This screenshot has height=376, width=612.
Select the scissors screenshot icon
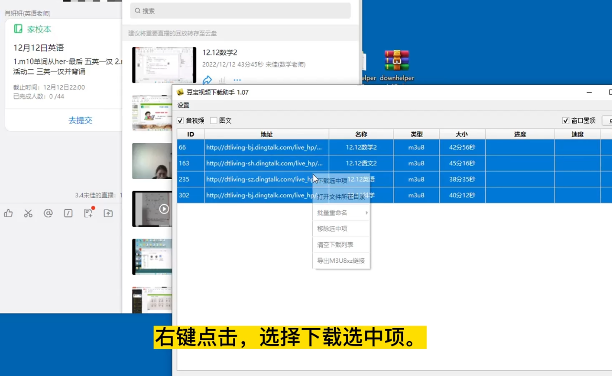28,214
